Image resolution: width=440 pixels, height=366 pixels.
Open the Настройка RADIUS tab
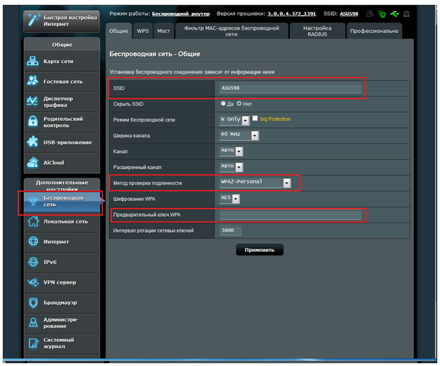(x=317, y=31)
